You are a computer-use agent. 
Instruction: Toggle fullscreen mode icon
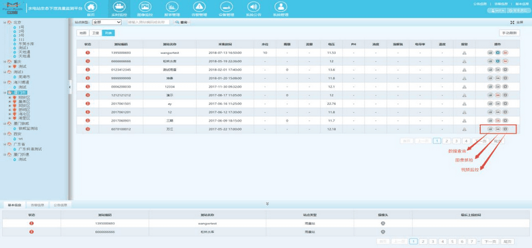click(512, 23)
